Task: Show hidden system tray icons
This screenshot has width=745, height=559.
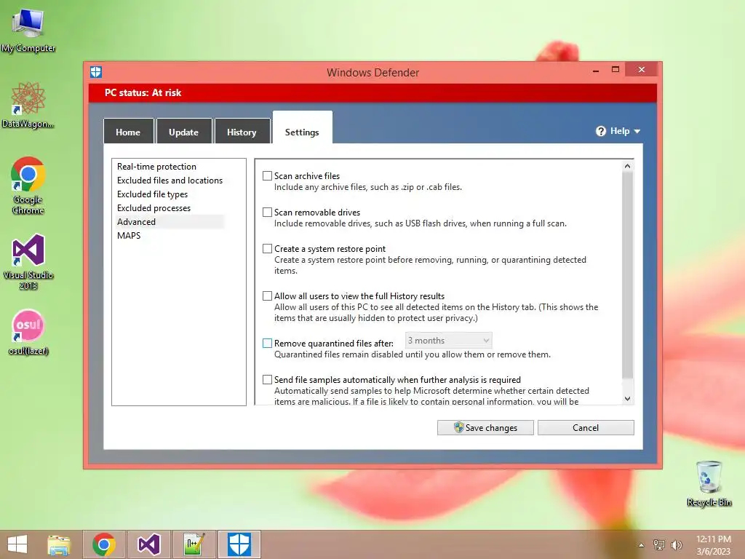Action: (x=642, y=545)
